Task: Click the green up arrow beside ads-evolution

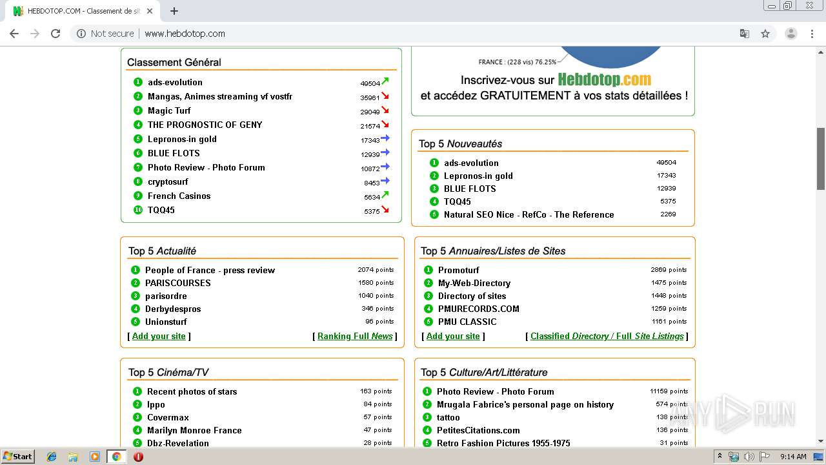Action: coord(385,81)
